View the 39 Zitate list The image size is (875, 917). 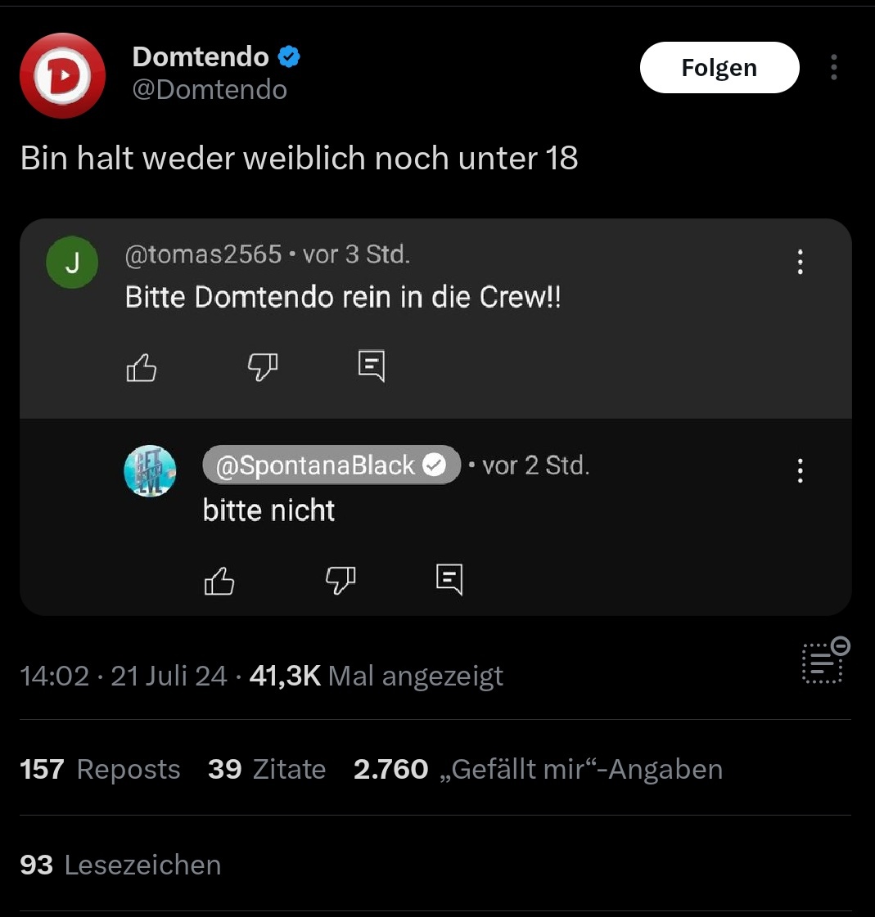(267, 769)
